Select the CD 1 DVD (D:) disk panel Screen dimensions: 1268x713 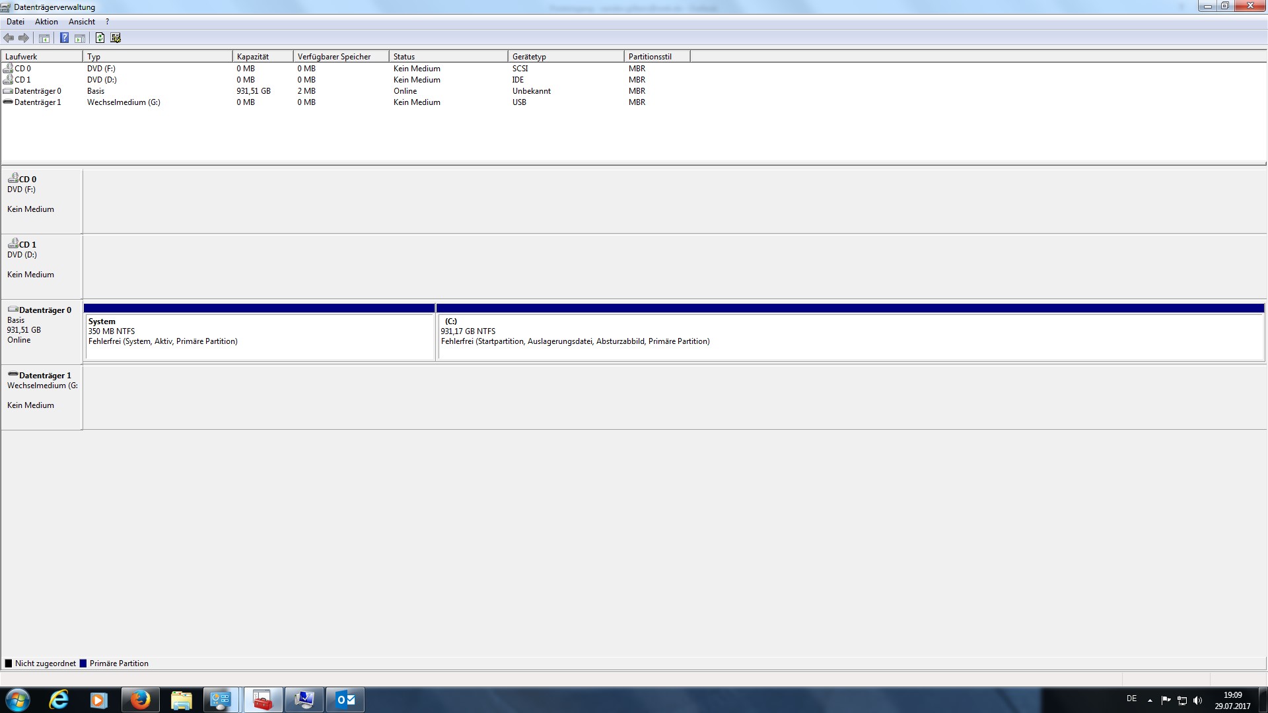tap(42, 267)
